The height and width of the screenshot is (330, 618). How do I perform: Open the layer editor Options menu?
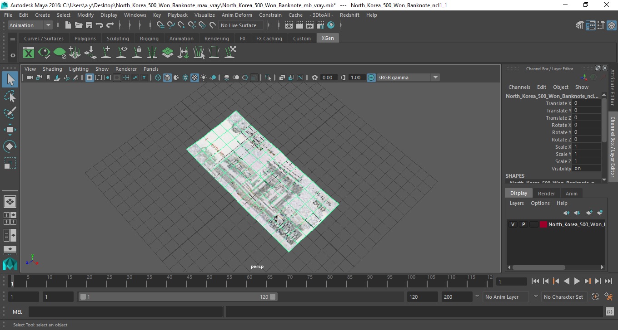click(x=540, y=203)
